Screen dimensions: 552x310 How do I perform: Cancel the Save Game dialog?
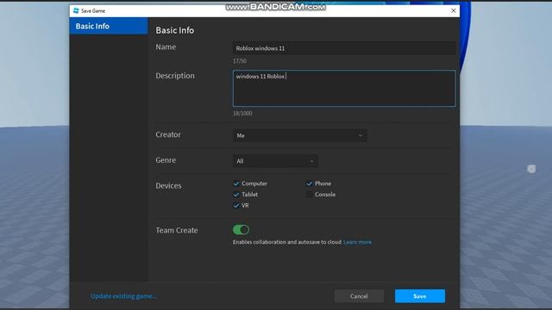tap(359, 296)
